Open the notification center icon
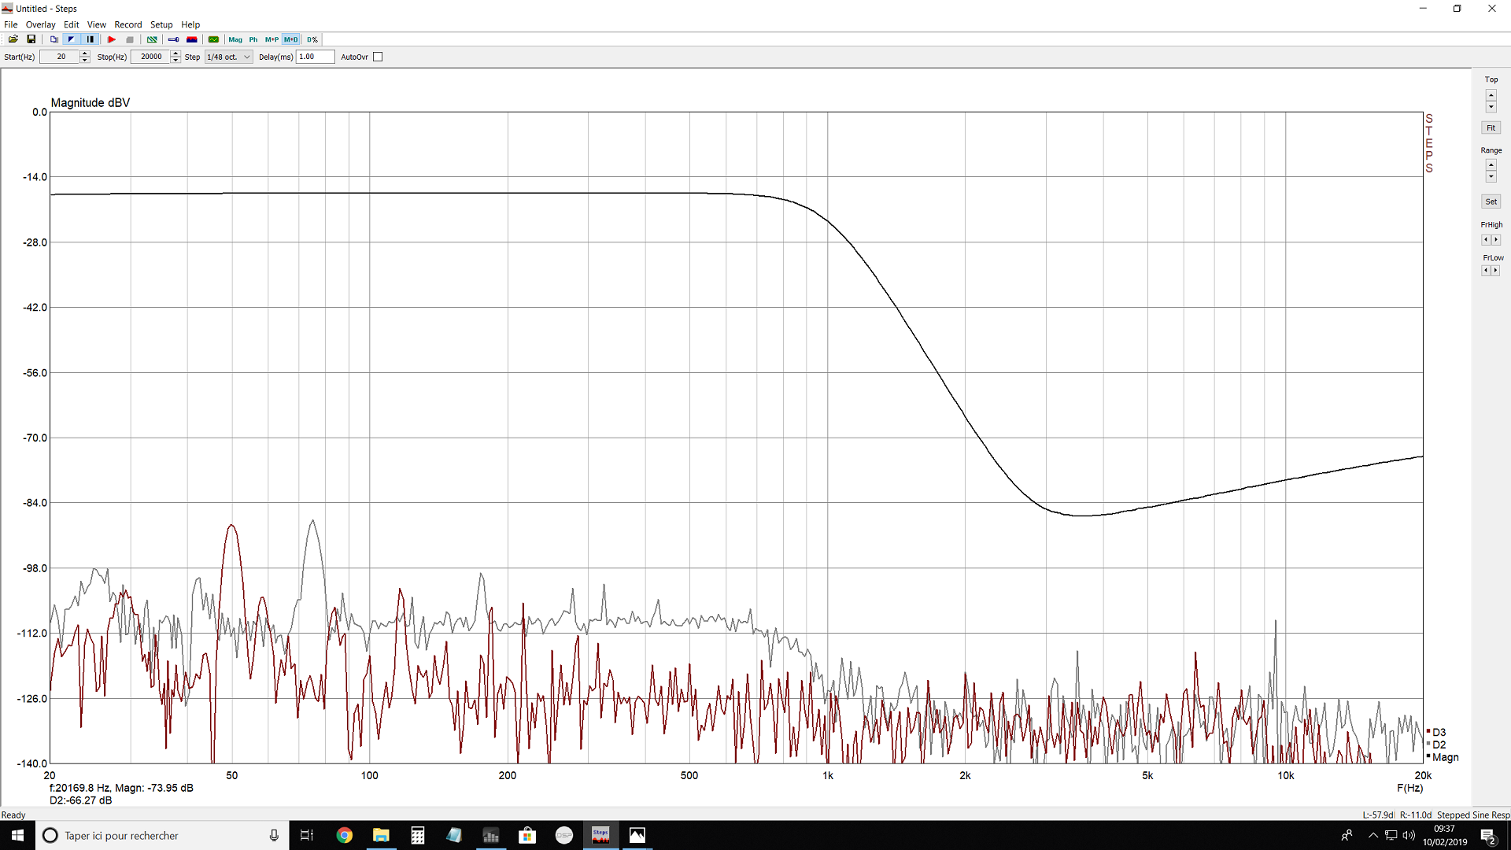The image size is (1511, 850). pos(1487,835)
